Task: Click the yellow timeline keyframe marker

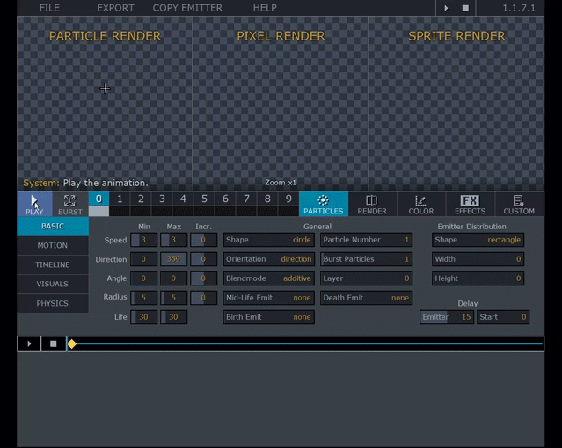Action: click(72, 343)
